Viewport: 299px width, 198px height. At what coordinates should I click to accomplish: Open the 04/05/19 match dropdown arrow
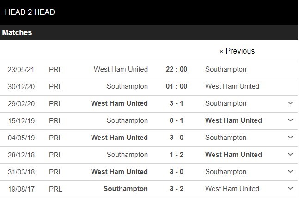[290, 138]
